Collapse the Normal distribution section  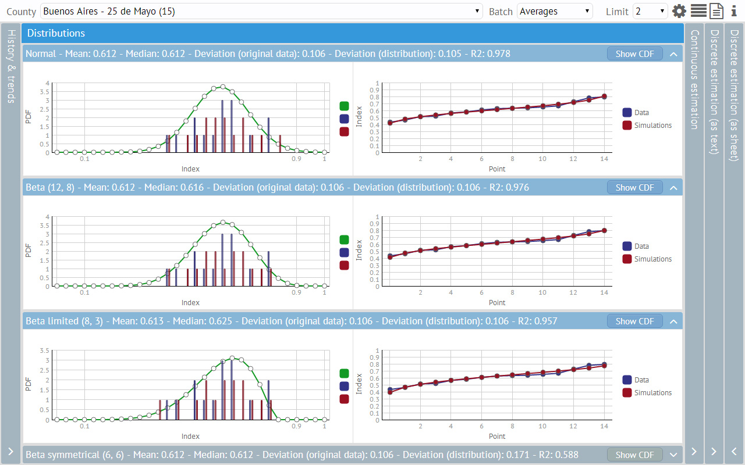pos(673,54)
